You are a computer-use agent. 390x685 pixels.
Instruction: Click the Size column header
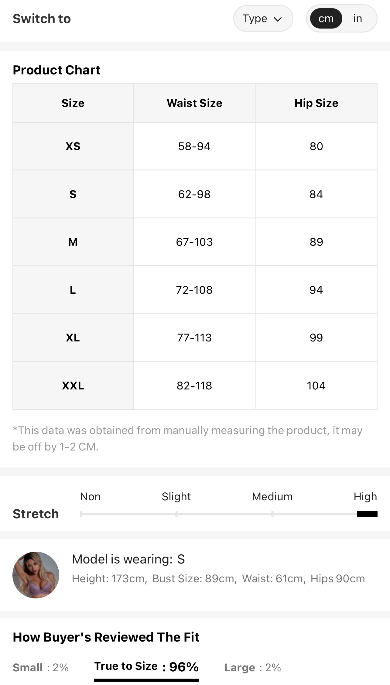tap(73, 103)
